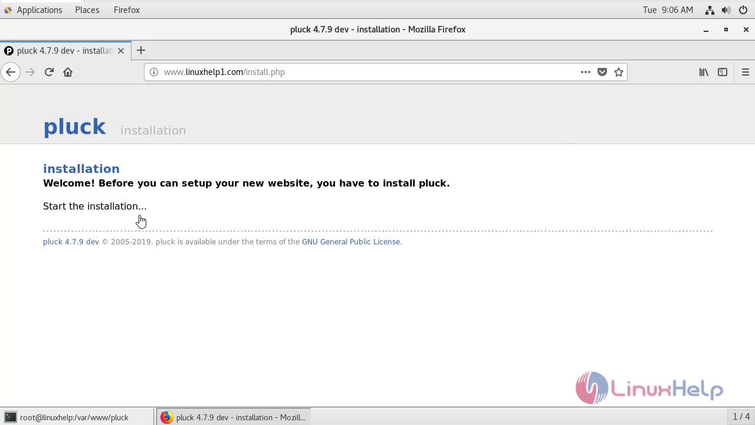Click the workspace switcher 1 / 4
The image size is (755, 425).
pyautogui.click(x=741, y=417)
